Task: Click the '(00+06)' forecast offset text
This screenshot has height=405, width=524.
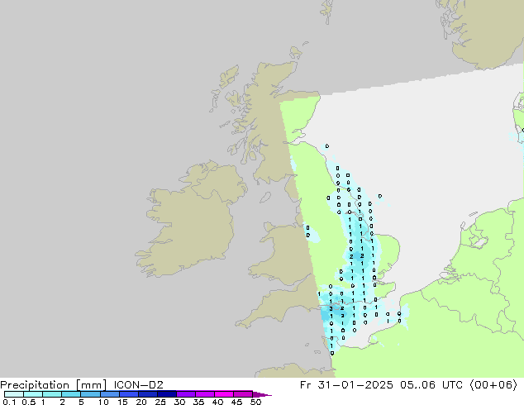Action: 493,385
